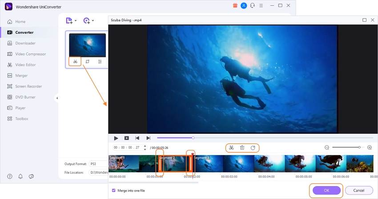The width and height of the screenshot is (378, 199).
Task: Click the red playhead marker on timeline
Action: (193, 154)
